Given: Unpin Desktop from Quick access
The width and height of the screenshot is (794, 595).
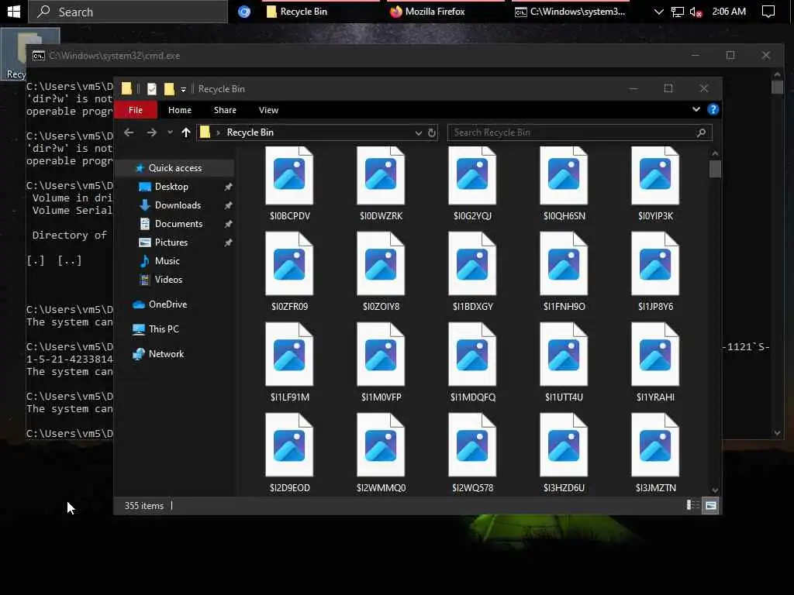Looking at the screenshot, I should point(229,187).
